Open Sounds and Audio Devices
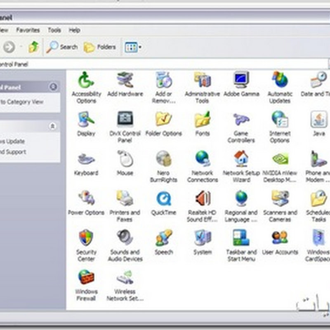 125,245
